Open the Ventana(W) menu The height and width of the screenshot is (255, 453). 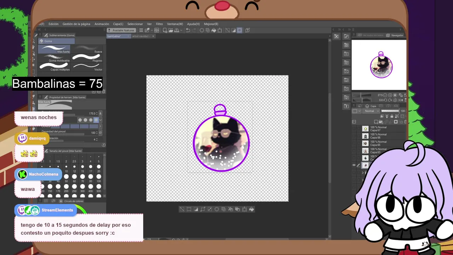point(175,24)
